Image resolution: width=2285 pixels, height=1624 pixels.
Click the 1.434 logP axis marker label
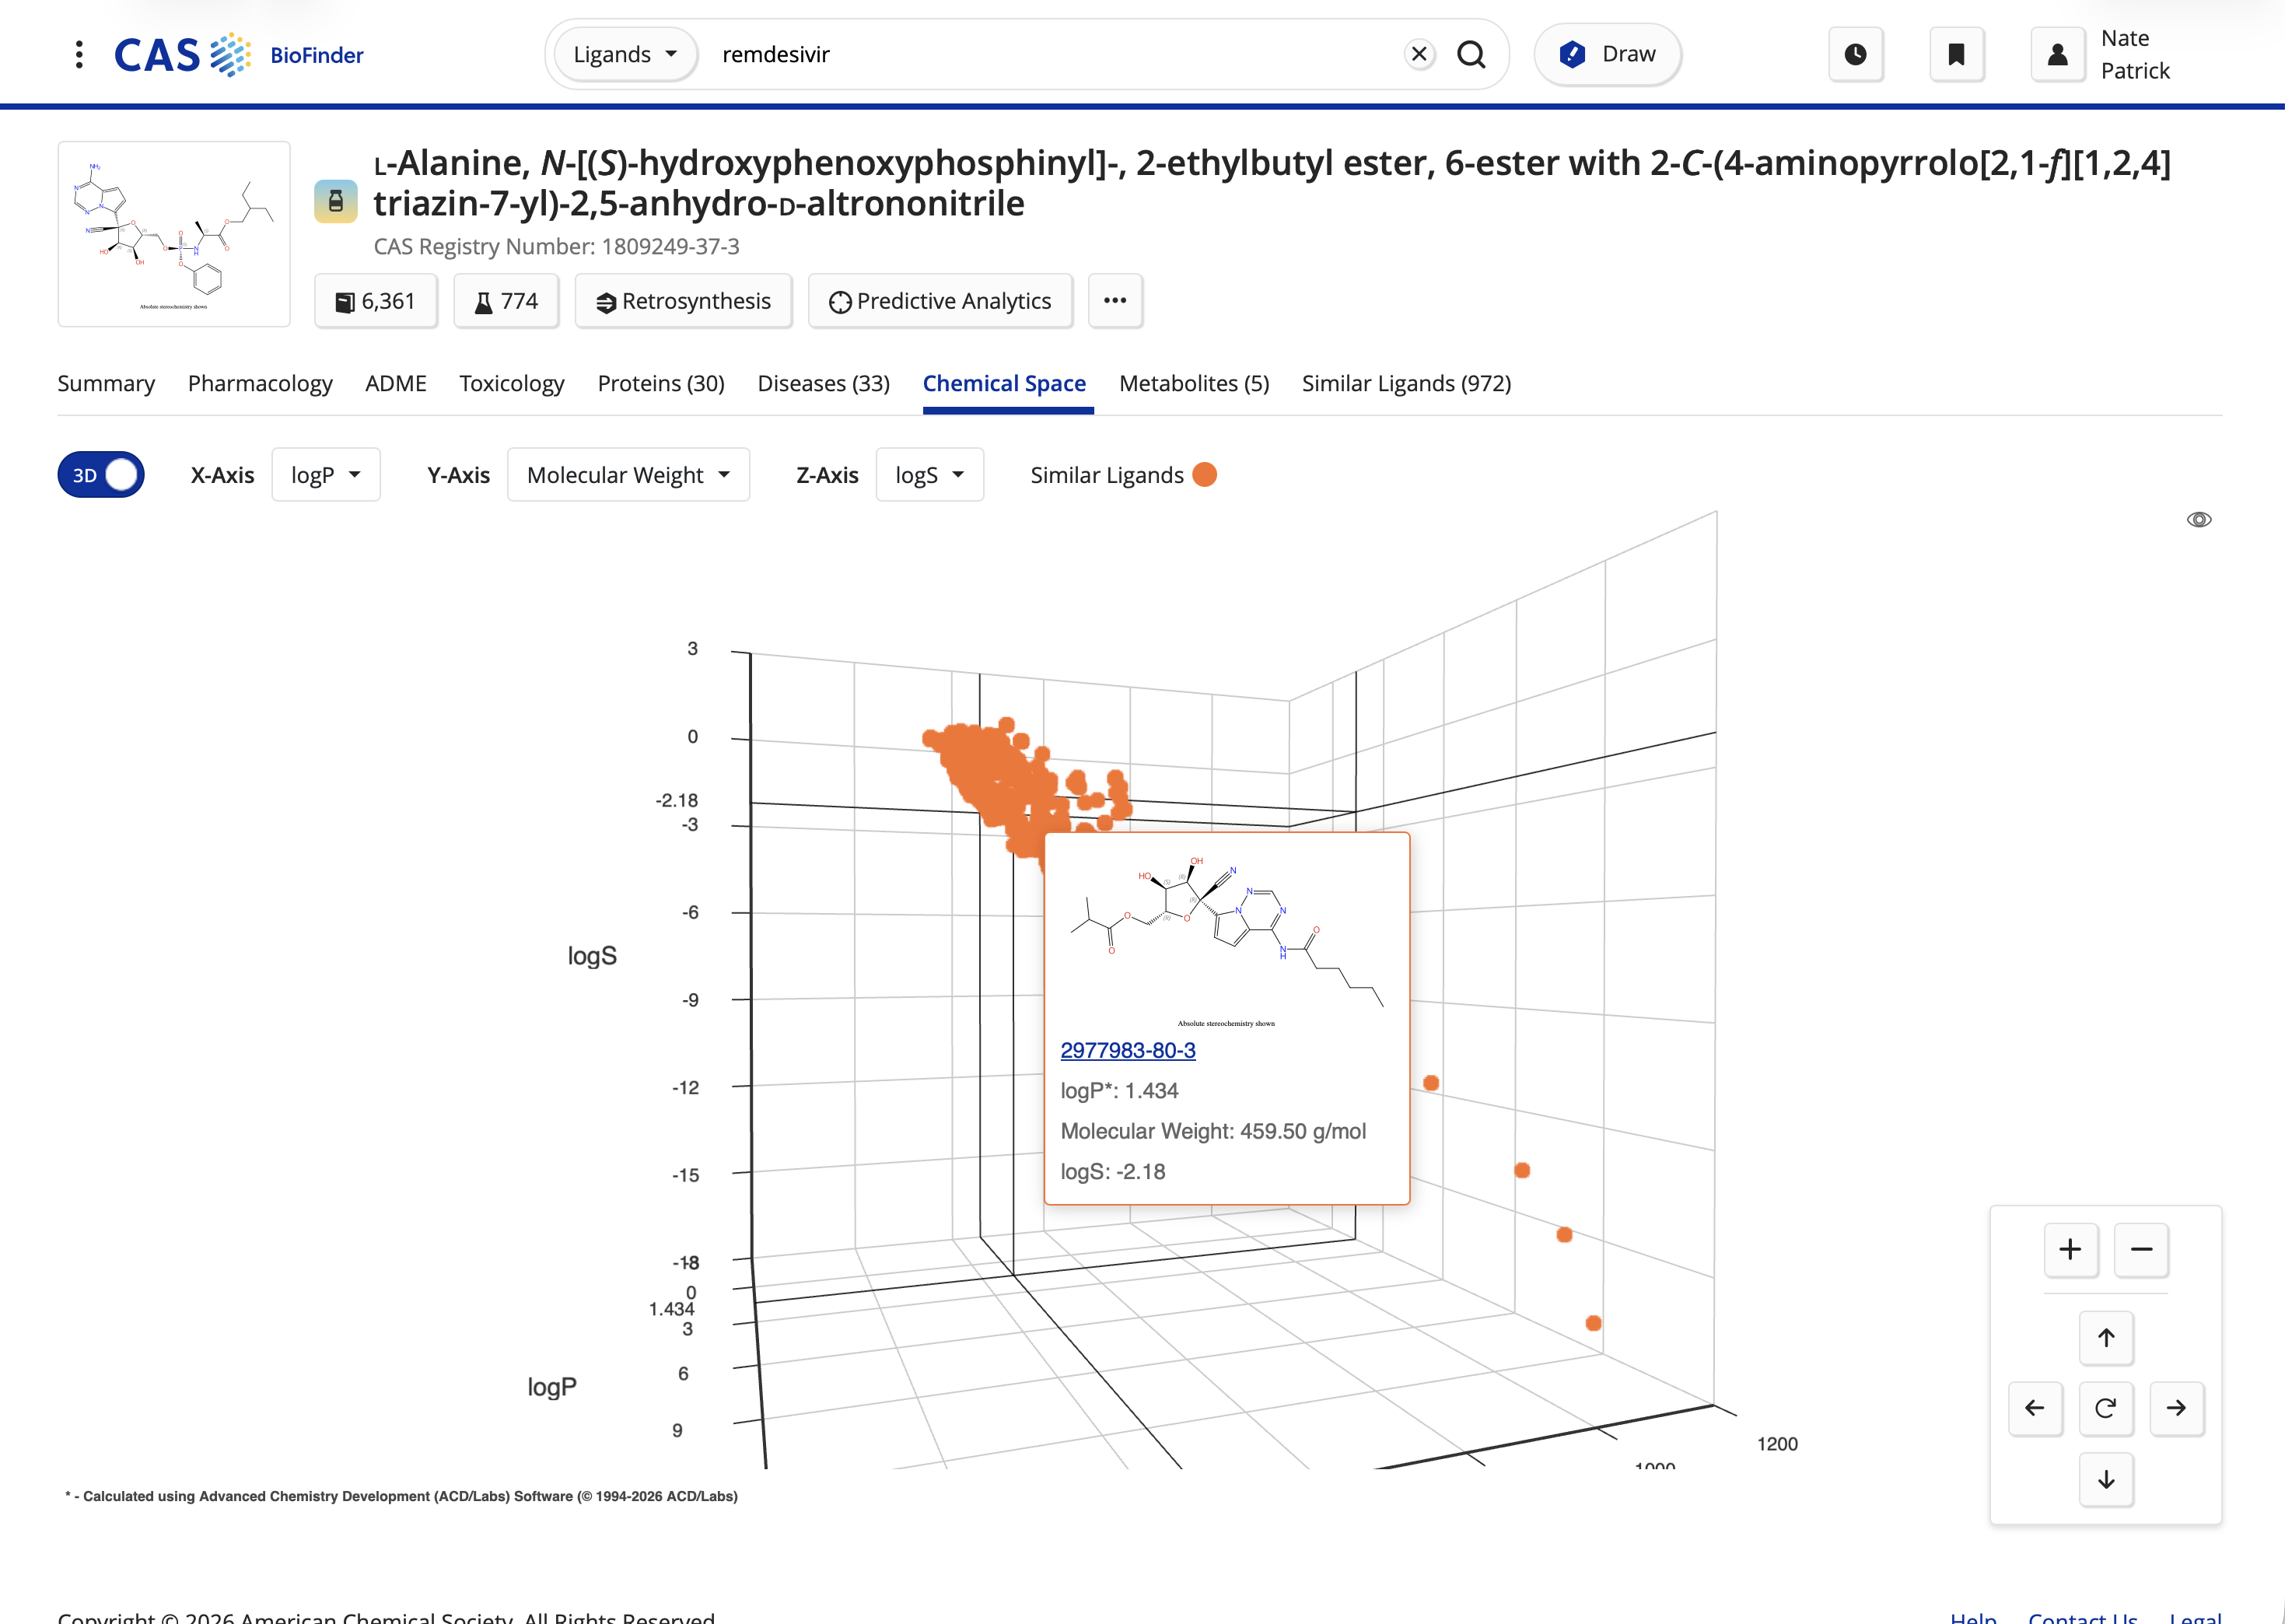tap(671, 1309)
